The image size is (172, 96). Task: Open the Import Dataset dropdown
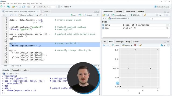point(120,15)
